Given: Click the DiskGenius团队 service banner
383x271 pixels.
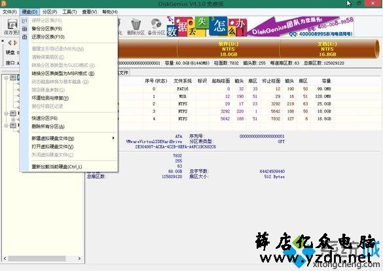Looking at the screenshot, I should coord(301,26).
